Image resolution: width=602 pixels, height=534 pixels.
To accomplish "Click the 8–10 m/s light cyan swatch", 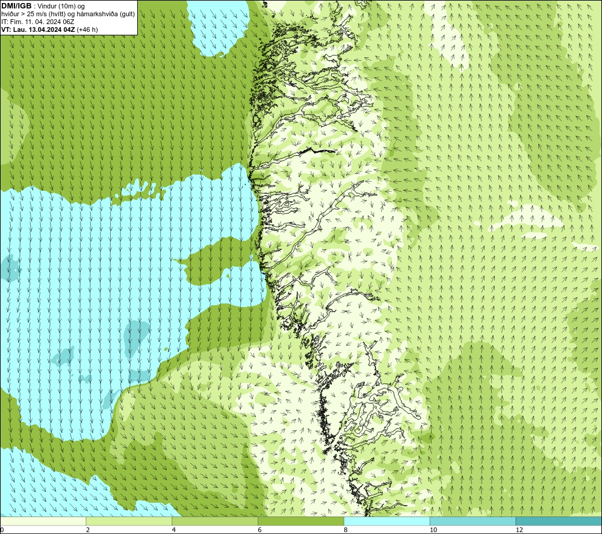I will (x=387, y=521).
